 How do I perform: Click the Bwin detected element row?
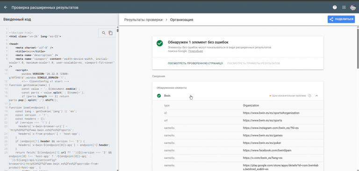tap(238, 96)
